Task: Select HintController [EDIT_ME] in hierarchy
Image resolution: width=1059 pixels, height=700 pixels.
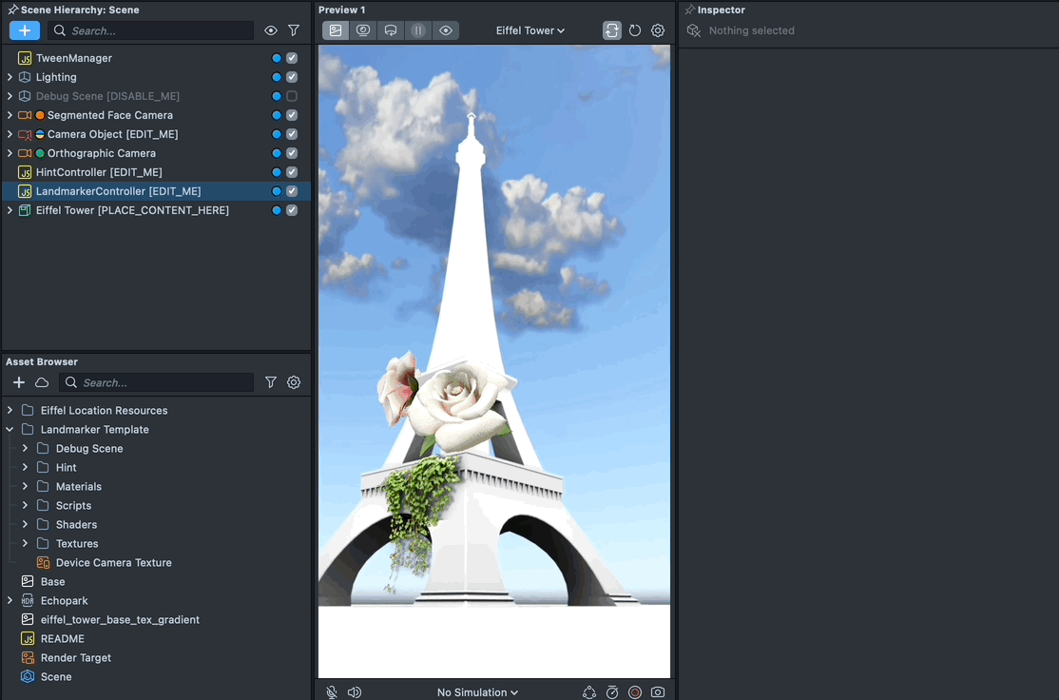Action: tap(99, 172)
